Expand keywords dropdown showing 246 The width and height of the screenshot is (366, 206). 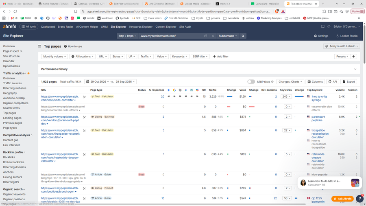click(286, 96)
